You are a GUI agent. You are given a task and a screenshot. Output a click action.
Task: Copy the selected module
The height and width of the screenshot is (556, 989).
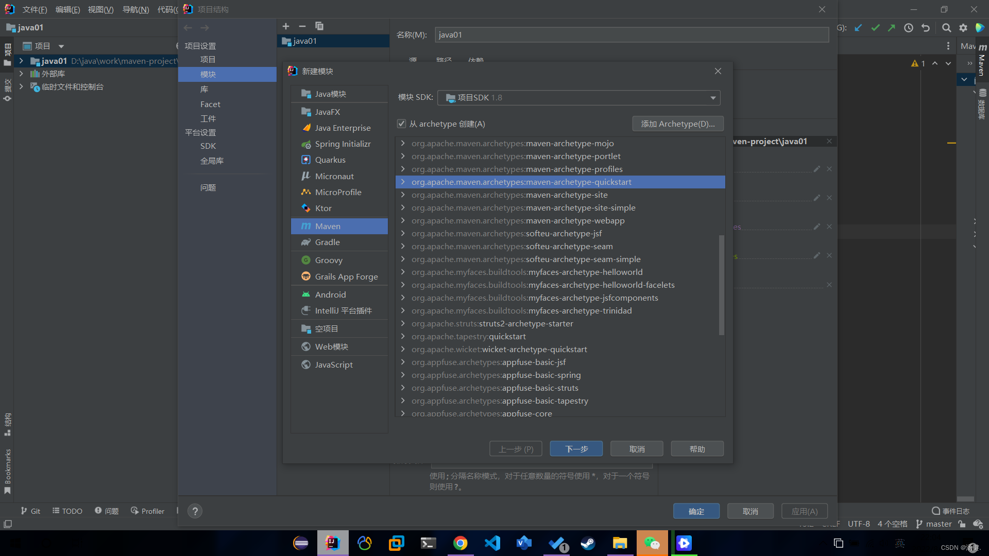[319, 26]
